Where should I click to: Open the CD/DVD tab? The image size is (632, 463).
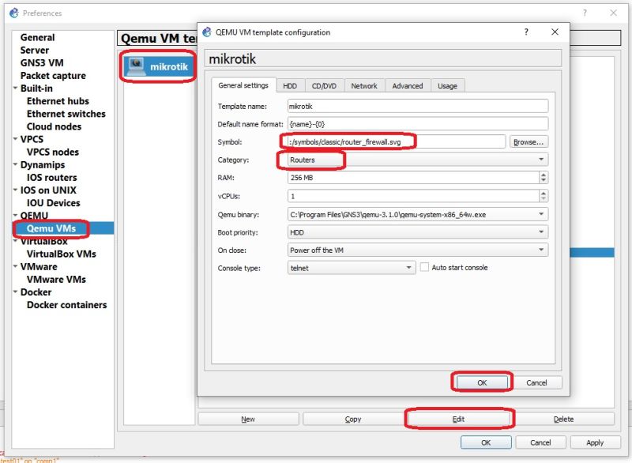pos(324,86)
